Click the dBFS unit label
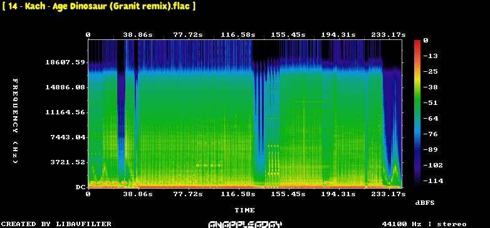The height and width of the screenshot is (228, 490). tap(425, 203)
